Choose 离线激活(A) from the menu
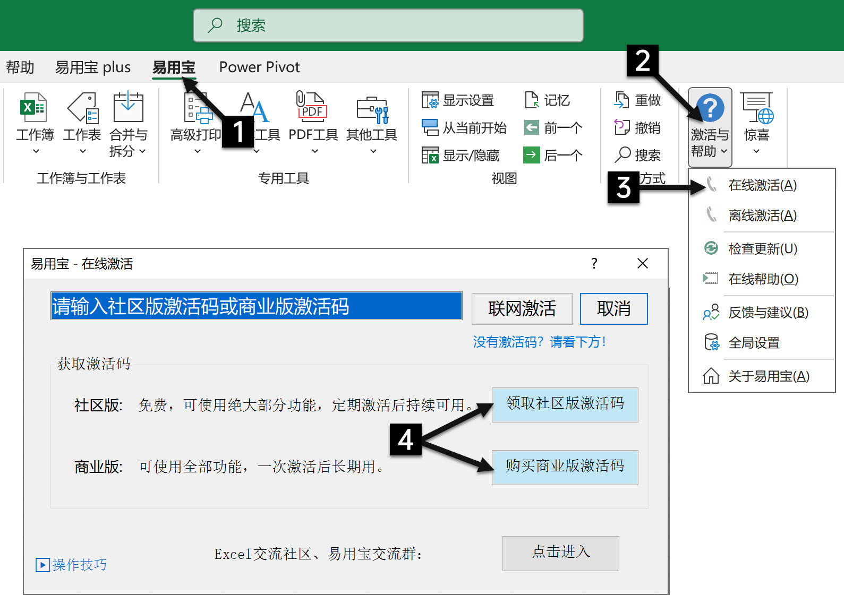The height and width of the screenshot is (595, 844). [762, 215]
